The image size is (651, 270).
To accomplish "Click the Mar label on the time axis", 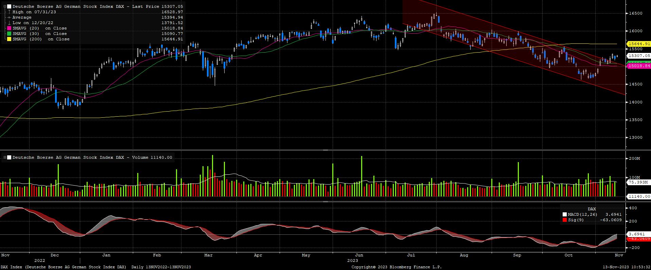I will [x=208, y=255].
